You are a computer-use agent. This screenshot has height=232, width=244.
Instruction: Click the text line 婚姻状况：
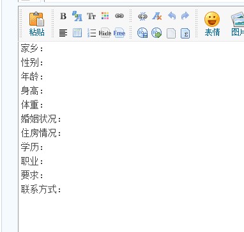(x=41, y=119)
